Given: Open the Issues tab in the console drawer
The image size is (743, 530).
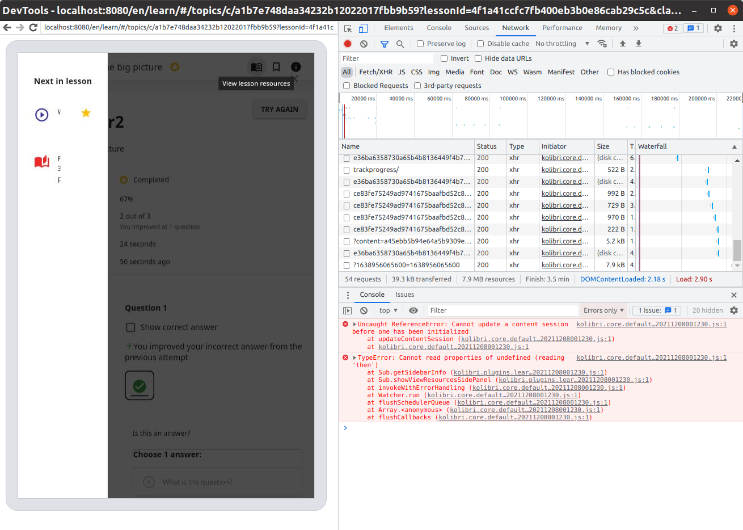Looking at the screenshot, I should (404, 295).
